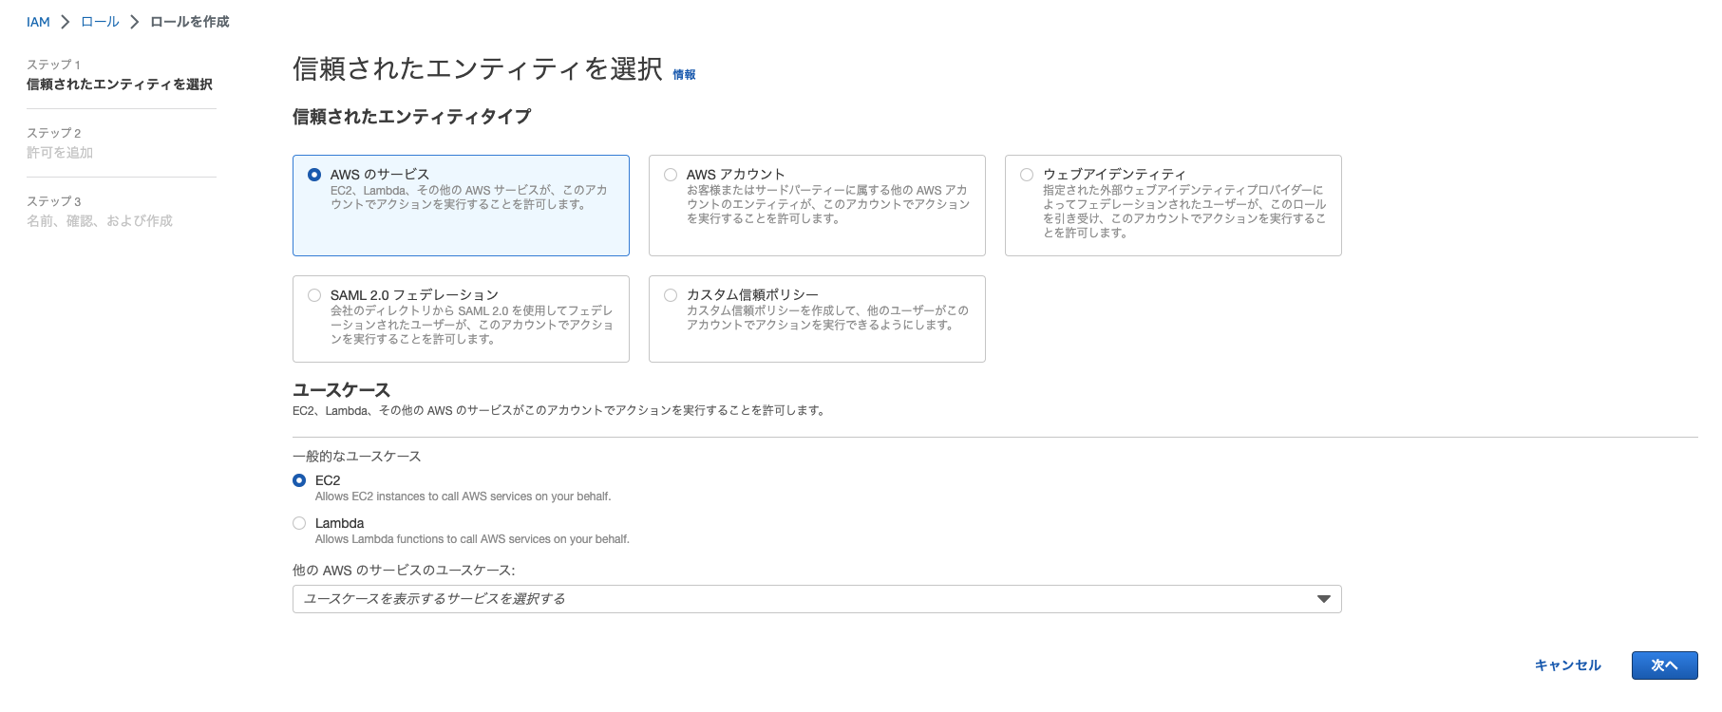1722x712 pixels.
Task: Choose the Lambda use case radio button
Action: click(x=299, y=523)
